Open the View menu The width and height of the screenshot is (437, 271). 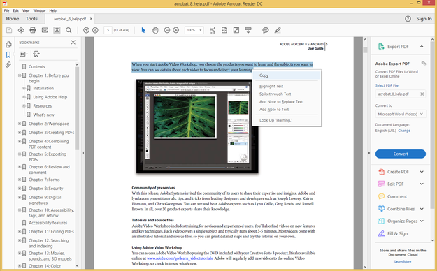[26, 10]
